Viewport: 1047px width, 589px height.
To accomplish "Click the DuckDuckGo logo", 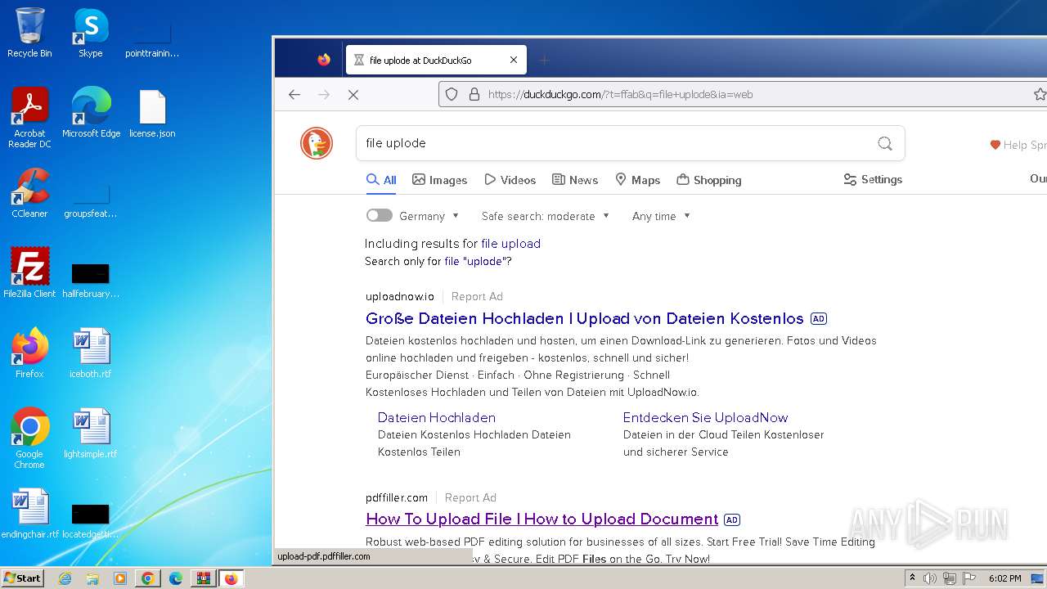I will [317, 143].
